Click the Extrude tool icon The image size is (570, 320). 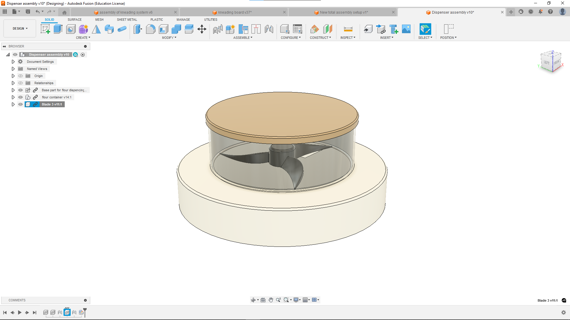[x=58, y=29]
